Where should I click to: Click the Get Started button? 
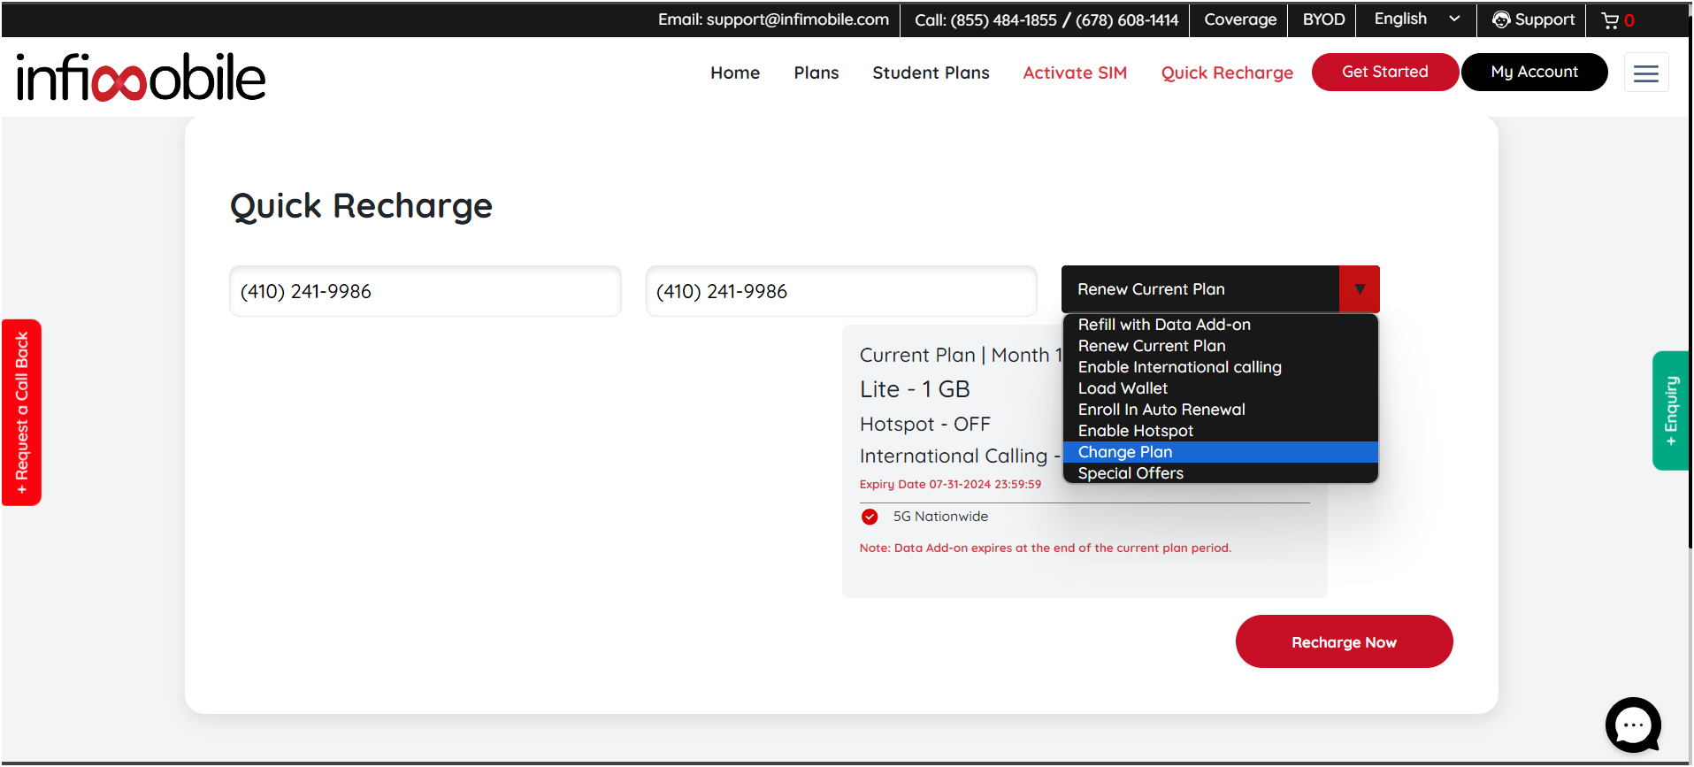1384,72
